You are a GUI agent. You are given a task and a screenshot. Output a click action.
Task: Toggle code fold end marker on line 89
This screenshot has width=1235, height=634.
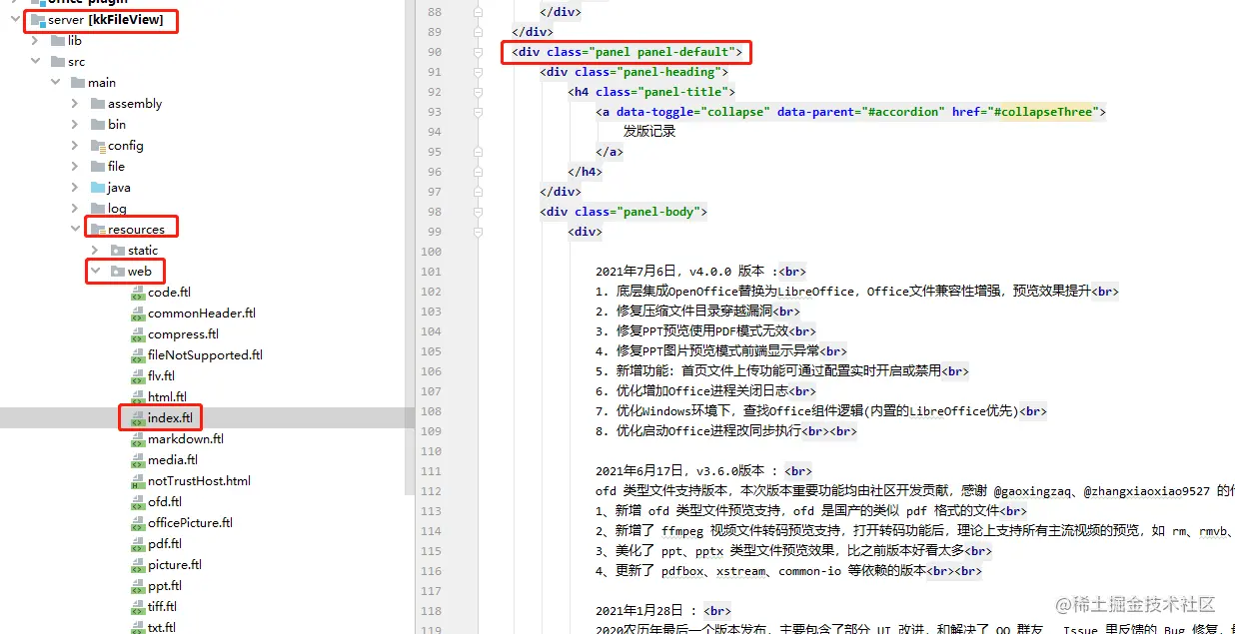[479, 32]
